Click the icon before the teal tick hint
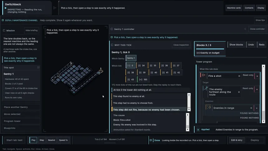Screen dimensions: 268x151 [x=112, y=37]
